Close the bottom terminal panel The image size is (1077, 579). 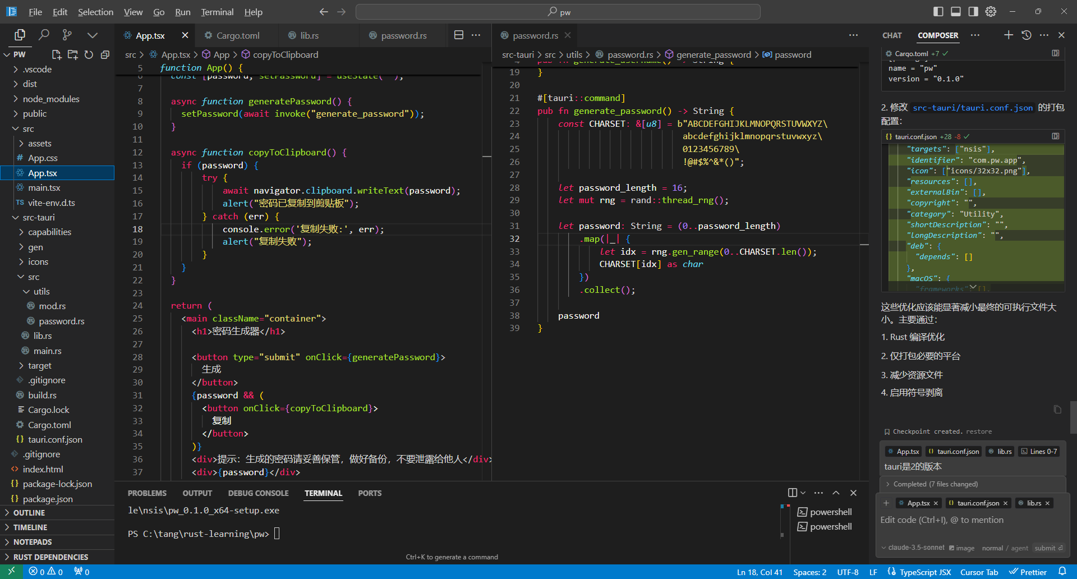(x=853, y=493)
